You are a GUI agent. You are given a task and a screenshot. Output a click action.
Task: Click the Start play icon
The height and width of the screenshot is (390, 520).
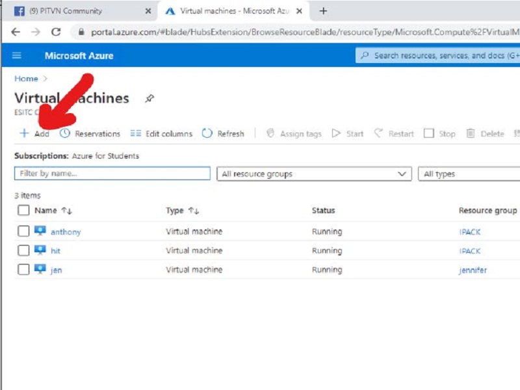pyautogui.click(x=336, y=133)
